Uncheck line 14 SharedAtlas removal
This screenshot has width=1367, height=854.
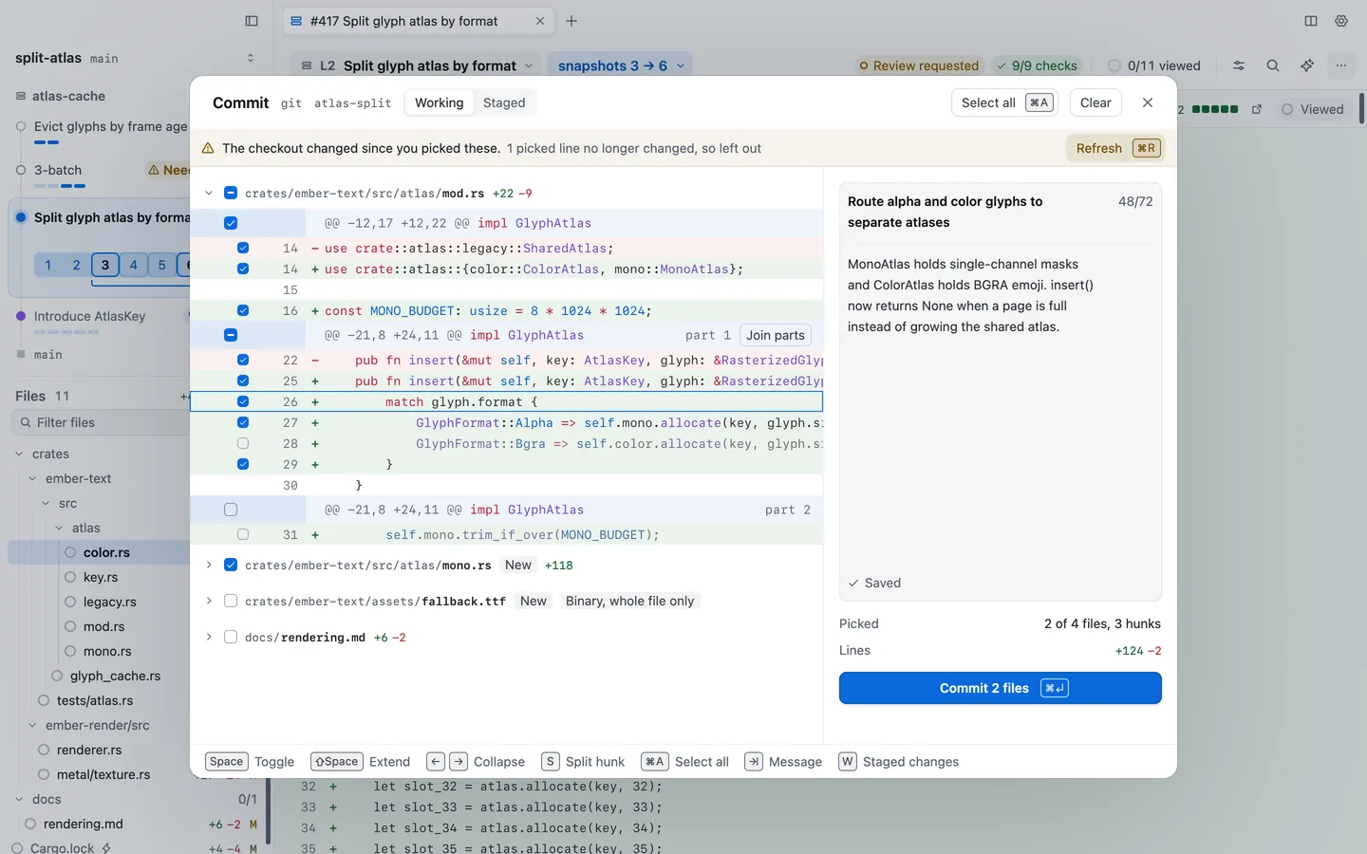click(243, 248)
